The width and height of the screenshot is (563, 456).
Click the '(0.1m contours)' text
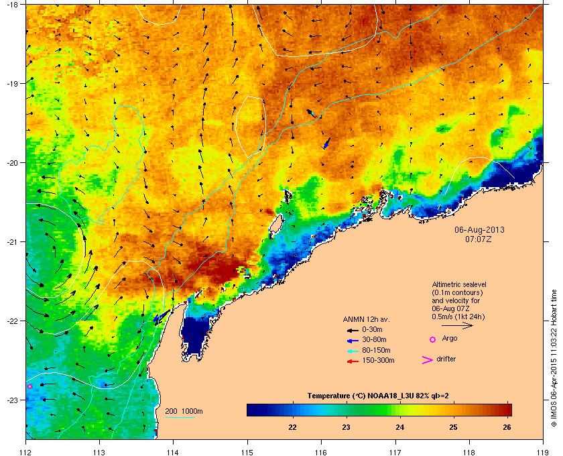(x=457, y=292)
